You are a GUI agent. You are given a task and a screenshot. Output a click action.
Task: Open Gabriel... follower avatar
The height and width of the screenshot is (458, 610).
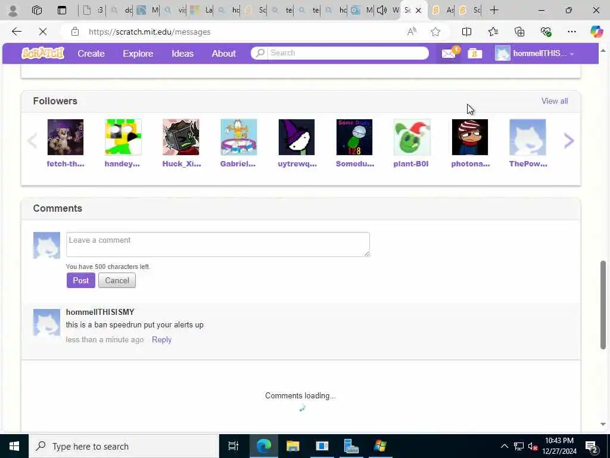coord(238,137)
